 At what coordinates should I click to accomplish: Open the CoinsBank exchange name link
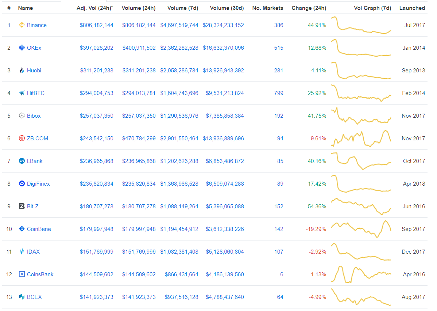[x=40, y=274]
